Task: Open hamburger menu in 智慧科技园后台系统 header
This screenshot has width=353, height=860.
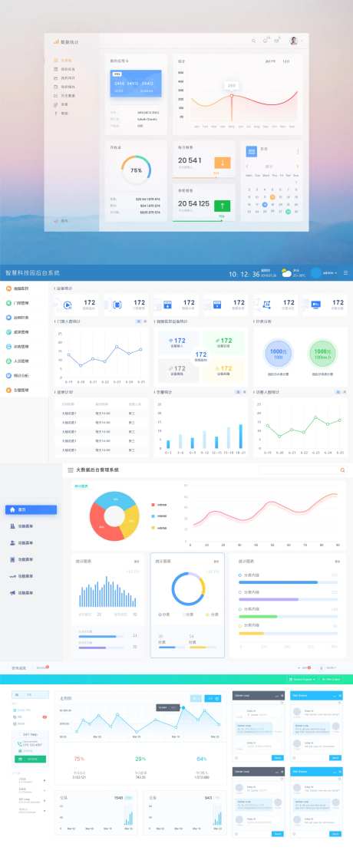Action: pos(345,272)
